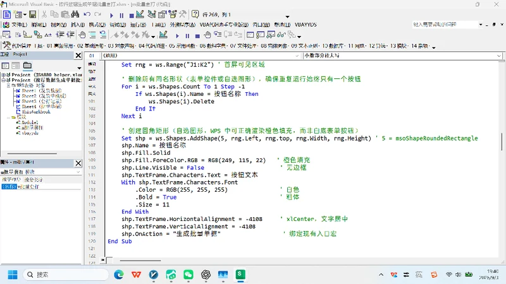Image resolution: width=506 pixels, height=284 pixels.
Task: Open the 文件 menu
Action: click(x=20, y=25)
